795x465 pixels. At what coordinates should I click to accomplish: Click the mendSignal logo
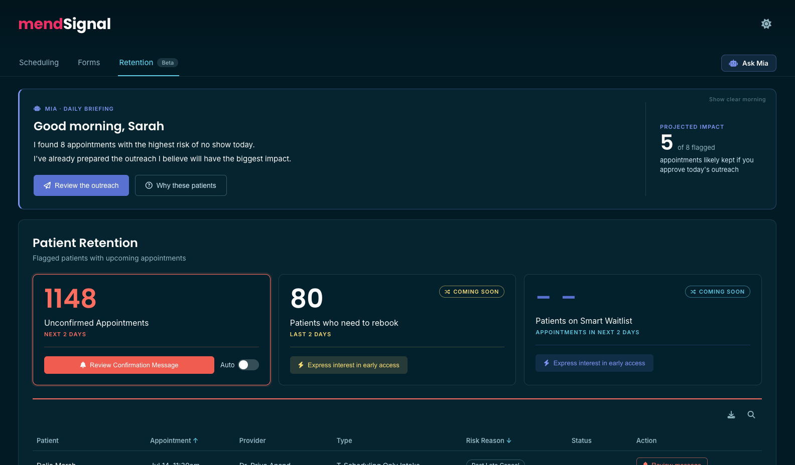point(65,24)
